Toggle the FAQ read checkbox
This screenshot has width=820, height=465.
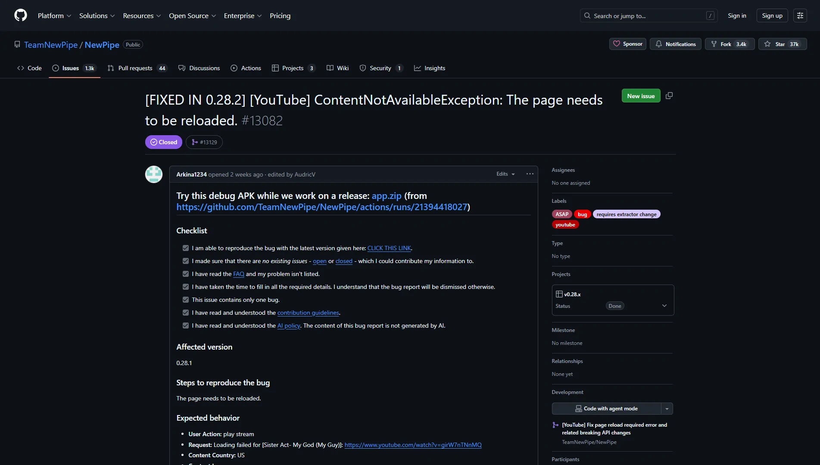tap(186, 274)
